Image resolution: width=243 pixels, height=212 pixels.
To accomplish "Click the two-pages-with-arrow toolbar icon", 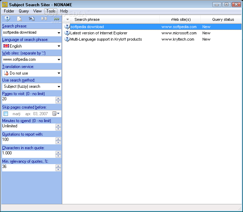I will pyautogui.click(x=44, y=19).
